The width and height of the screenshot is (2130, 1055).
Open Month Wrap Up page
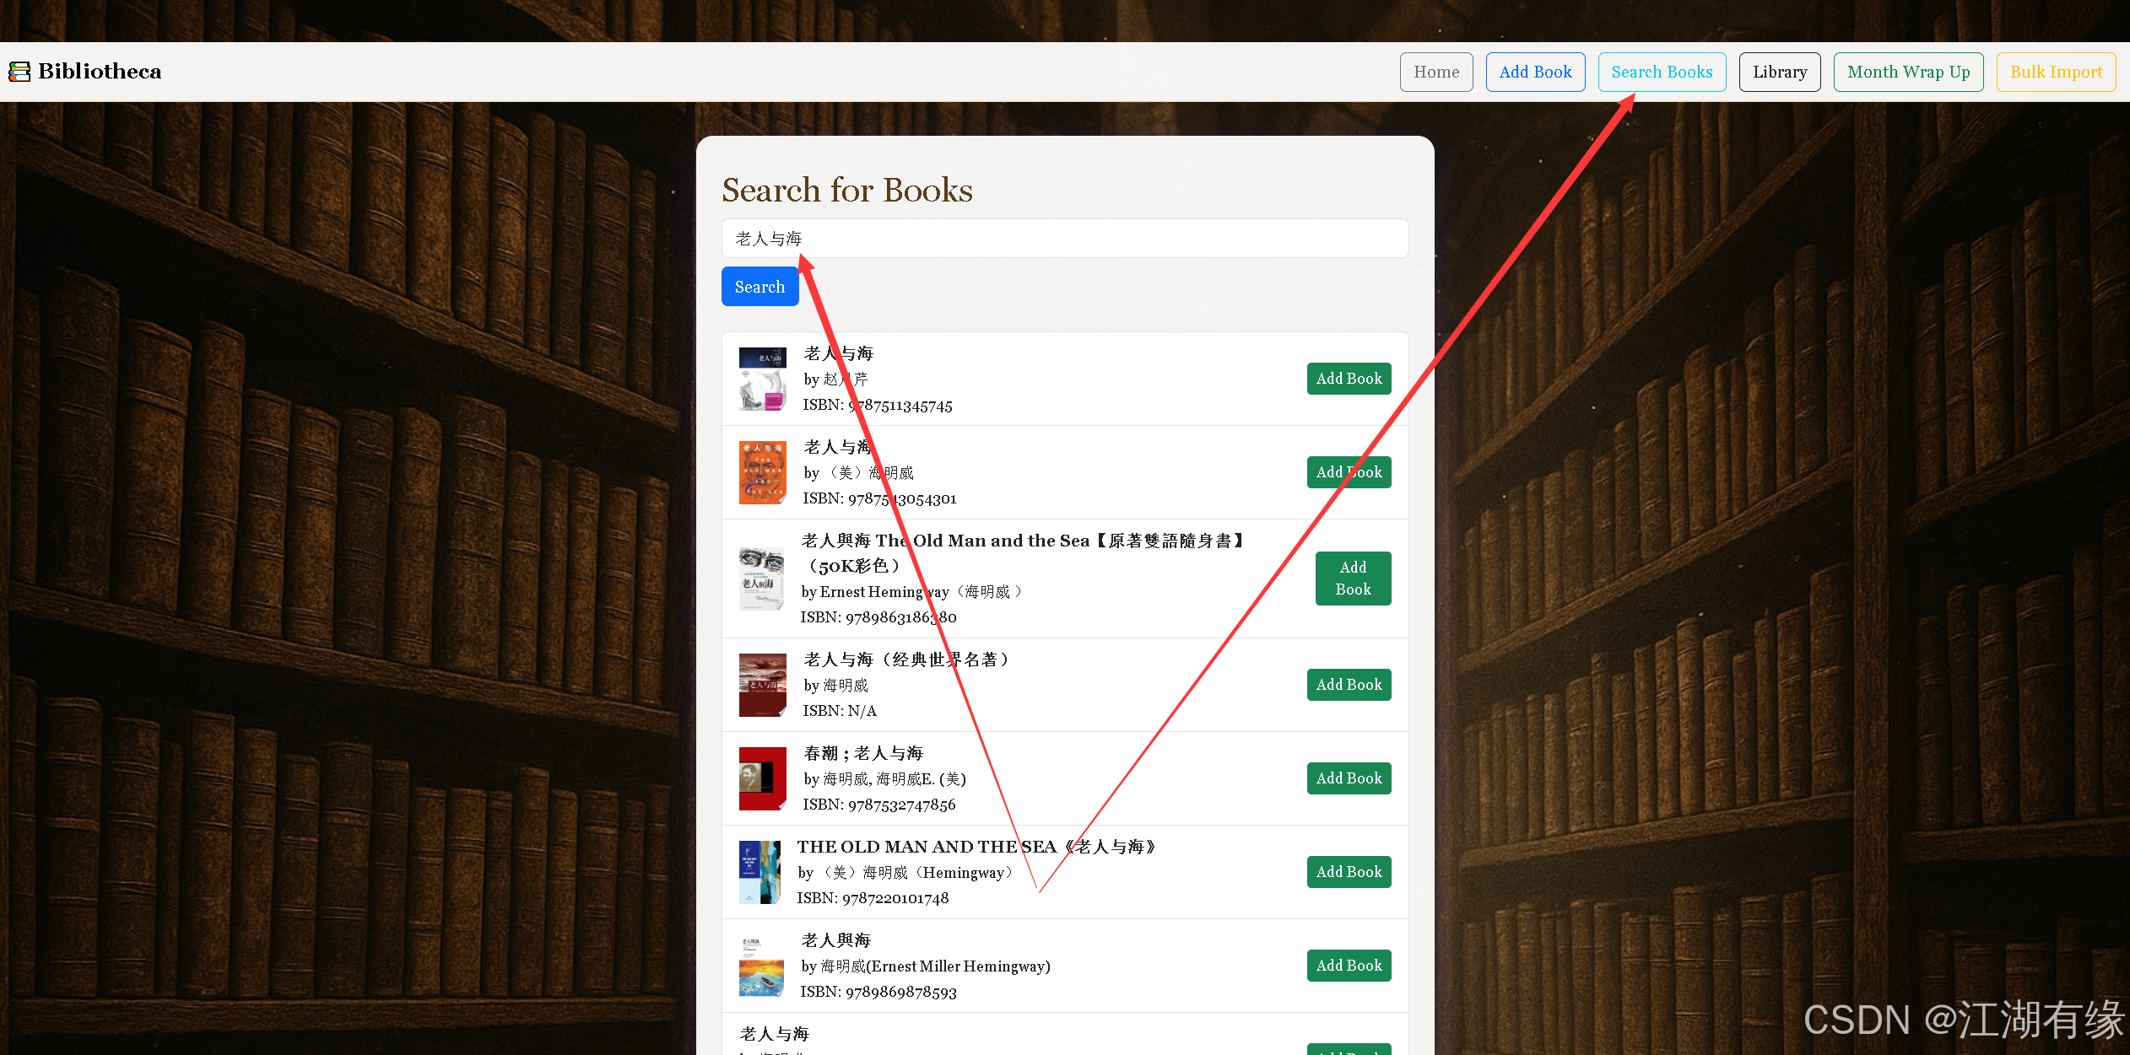coord(1907,72)
